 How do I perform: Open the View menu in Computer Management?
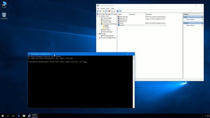[108, 9]
